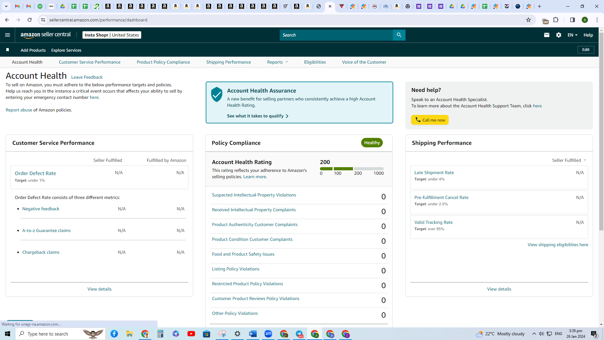Open the Chrome extensions puzzle icon
Viewport: 604px width, 340px height.
(x=556, y=20)
